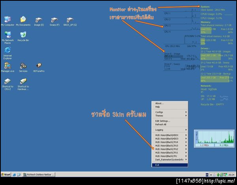Choose About... in the Rainmeter menu
The image size is (237, 185).
pyautogui.click(x=170, y=103)
